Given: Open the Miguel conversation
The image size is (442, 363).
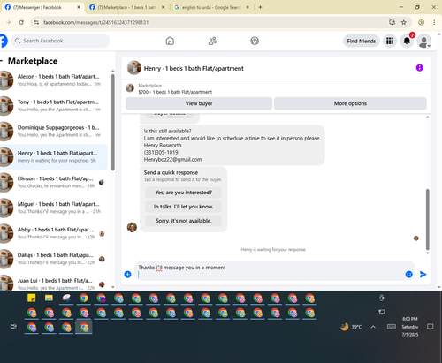Looking at the screenshot, I should pyautogui.click(x=54, y=208).
